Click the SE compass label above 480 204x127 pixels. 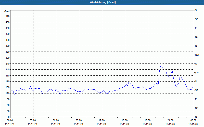point(197,19)
